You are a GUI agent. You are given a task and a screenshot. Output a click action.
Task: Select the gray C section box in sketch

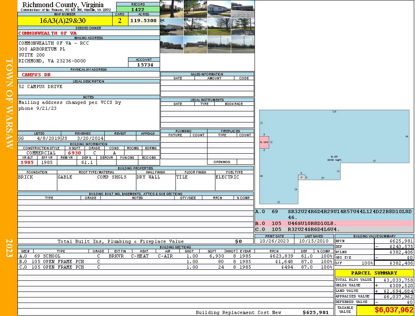coord(302,177)
